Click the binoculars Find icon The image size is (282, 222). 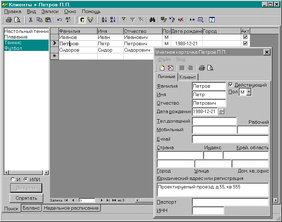(152, 20)
